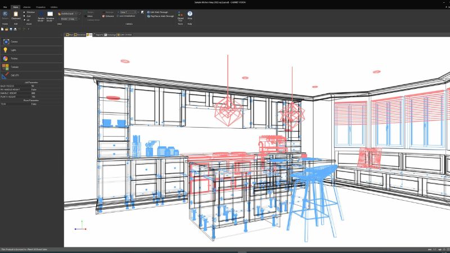Click the Job Parameters header

(x=31, y=83)
